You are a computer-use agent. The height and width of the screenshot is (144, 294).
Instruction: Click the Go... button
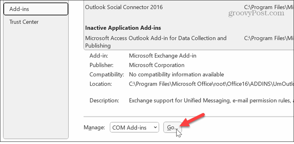coord(172,127)
